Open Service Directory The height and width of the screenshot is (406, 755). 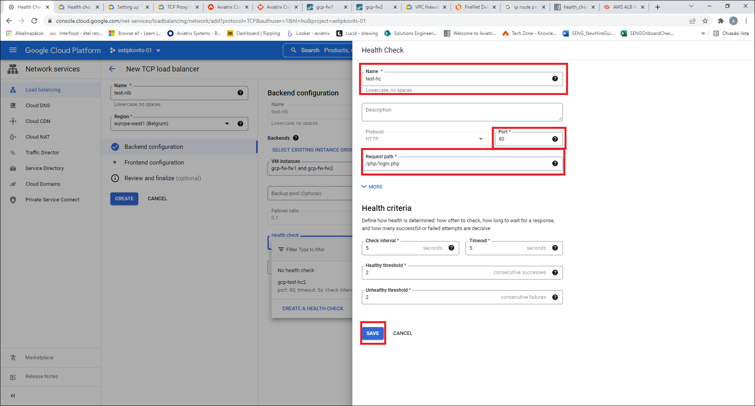pyautogui.click(x=44, y=168)
